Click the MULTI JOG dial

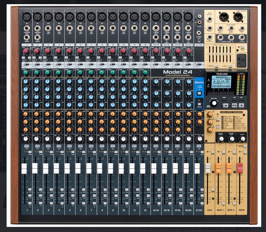[214, 103]
